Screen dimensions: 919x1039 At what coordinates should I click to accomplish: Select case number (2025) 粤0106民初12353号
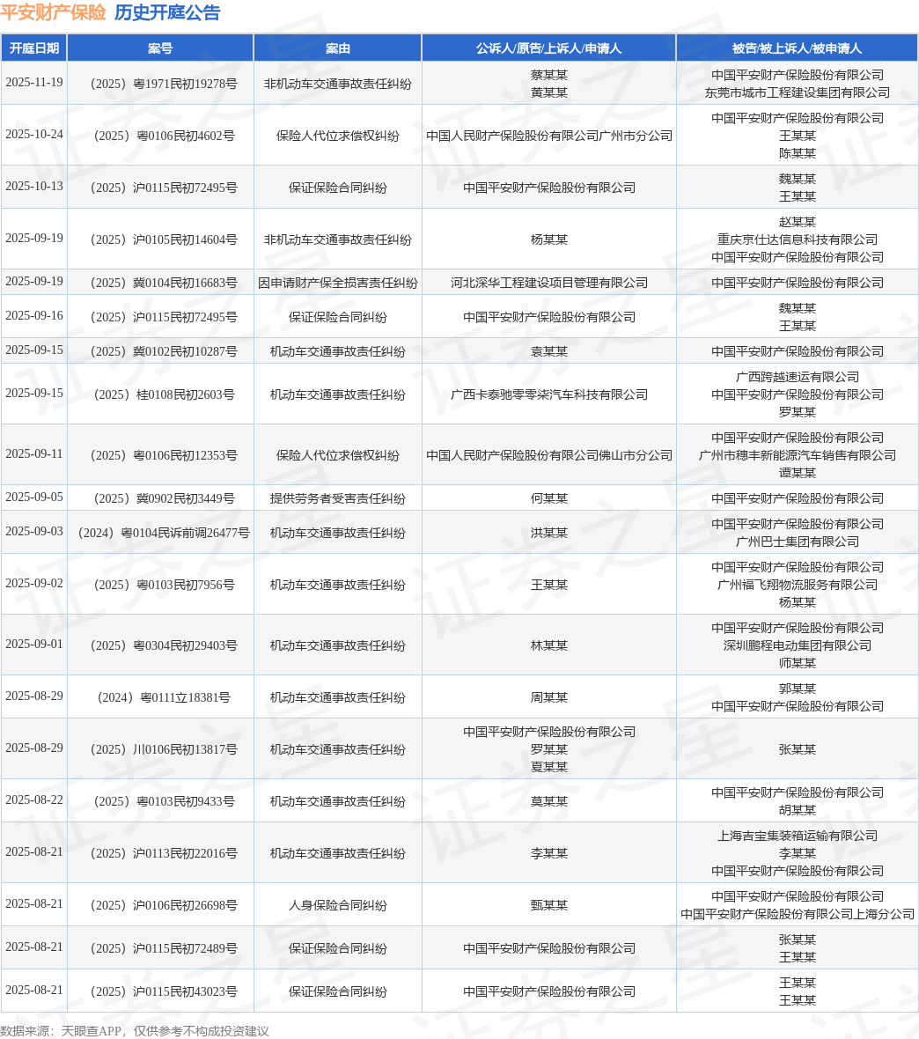tap(160, 455)
